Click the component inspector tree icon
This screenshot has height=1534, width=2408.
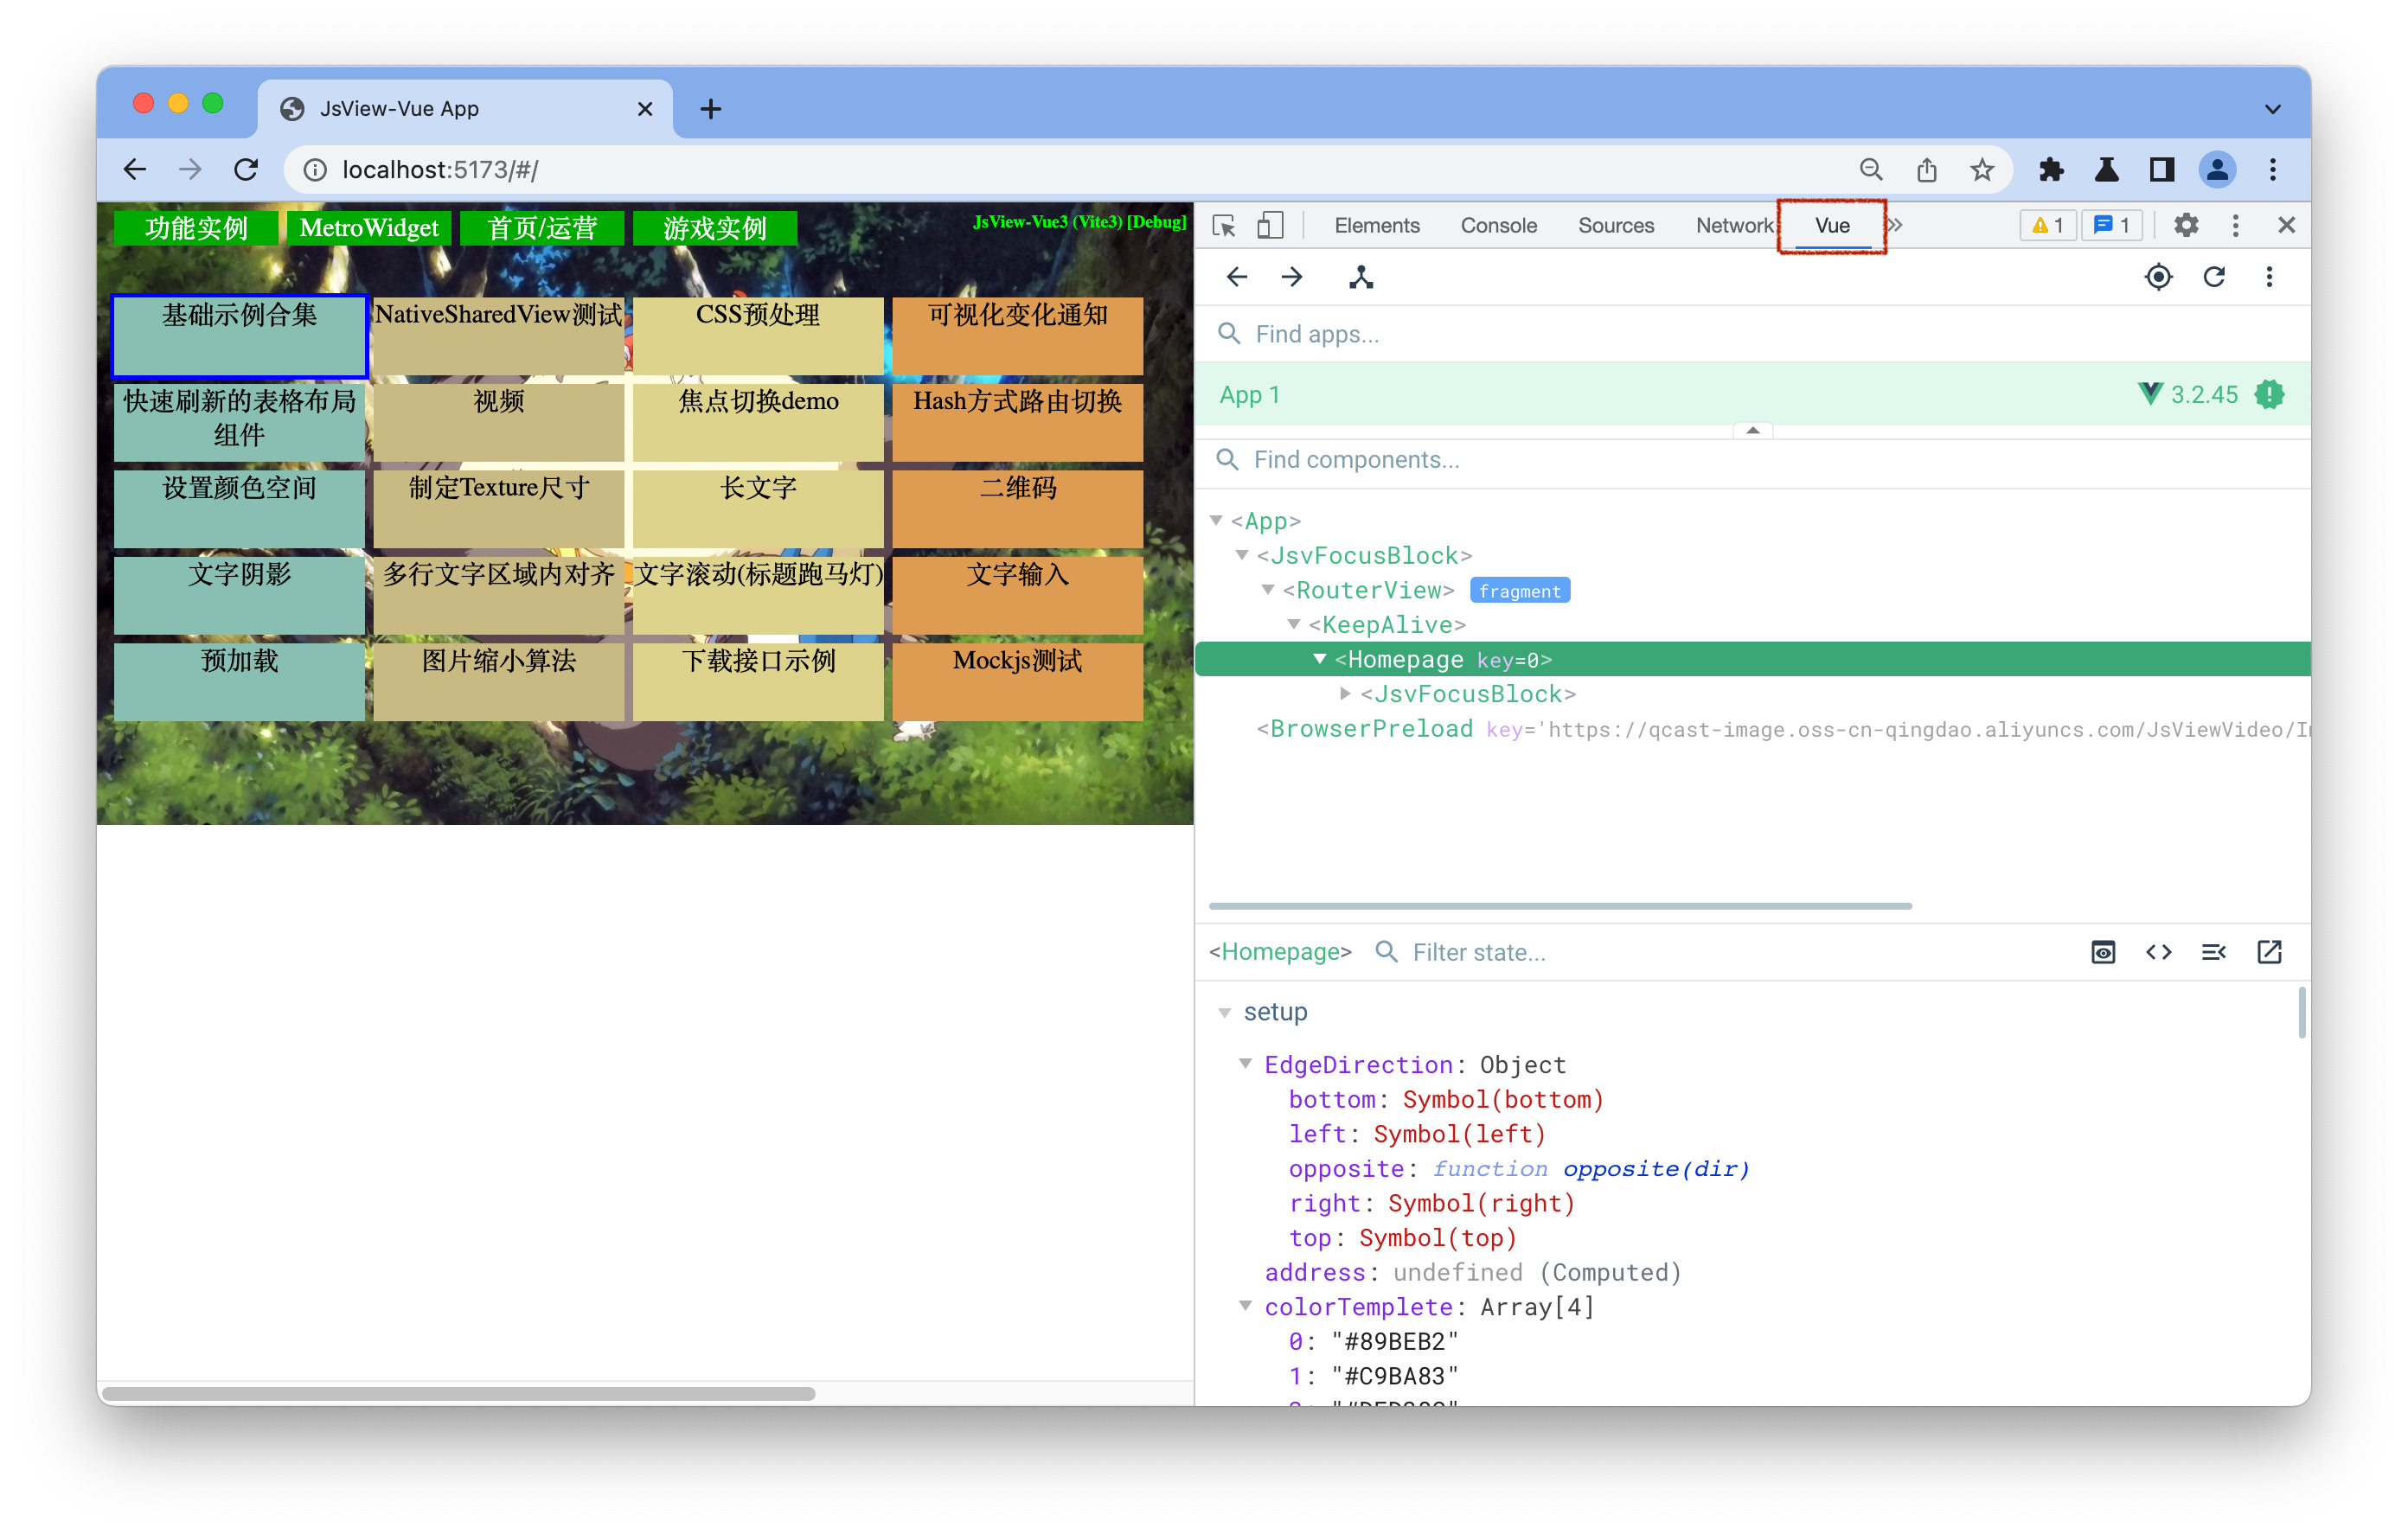click(1360, 277)
